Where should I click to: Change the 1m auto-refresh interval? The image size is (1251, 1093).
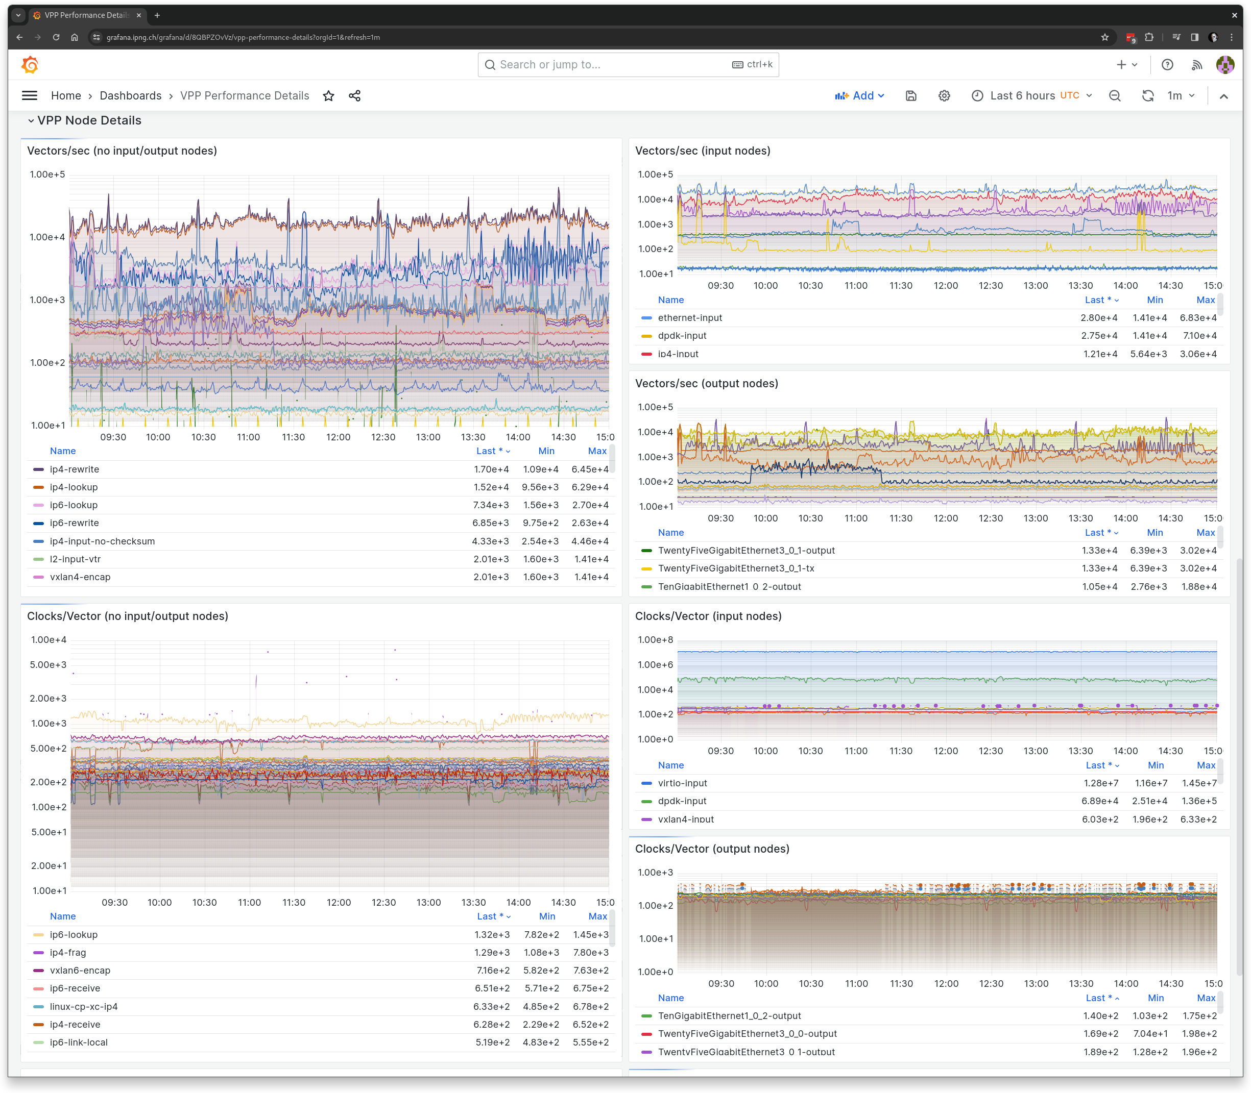pyautogui.click(x=1178, y=96)
